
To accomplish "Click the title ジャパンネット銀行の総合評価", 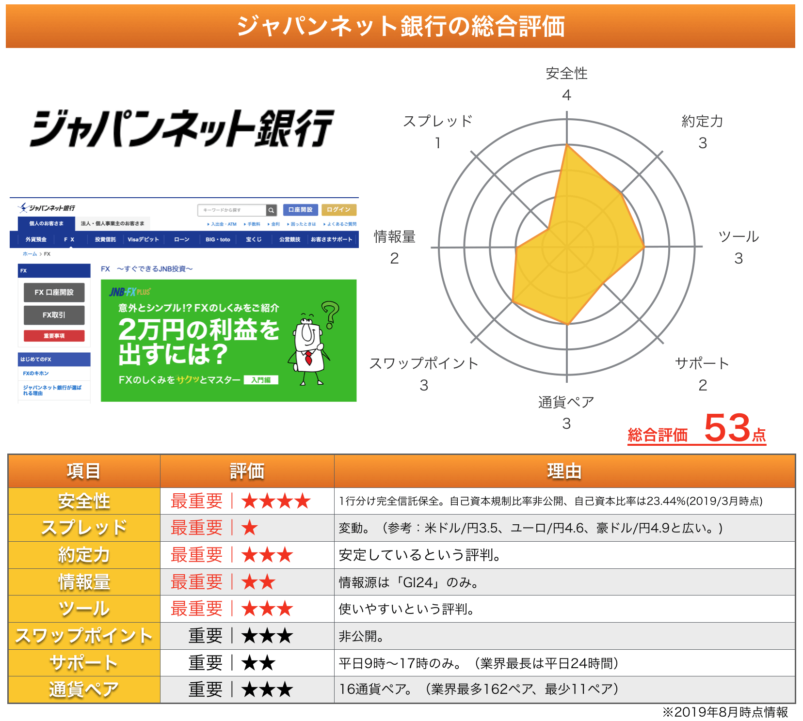I will [x=401, y=26].
